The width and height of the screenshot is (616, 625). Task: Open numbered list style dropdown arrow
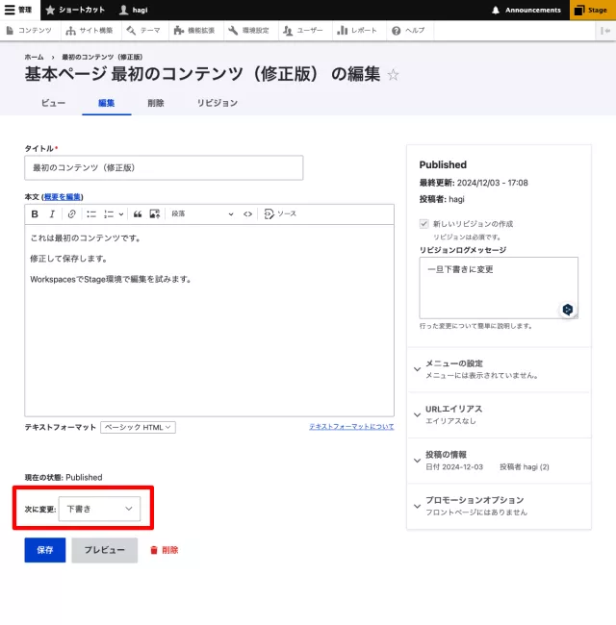point(121,214)
